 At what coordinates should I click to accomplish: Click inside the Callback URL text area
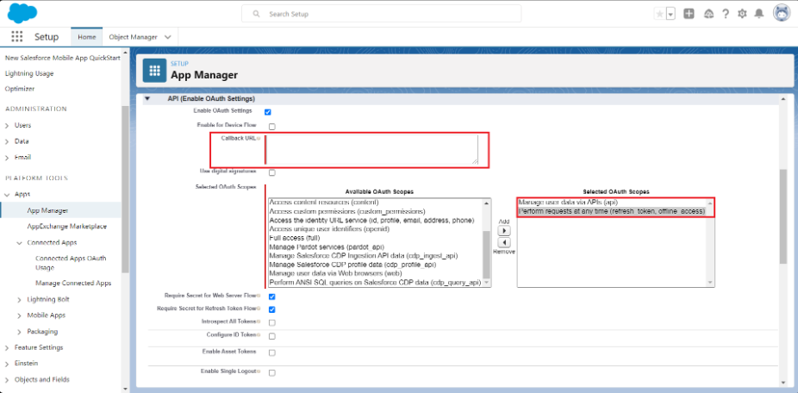tap(372, 149)
